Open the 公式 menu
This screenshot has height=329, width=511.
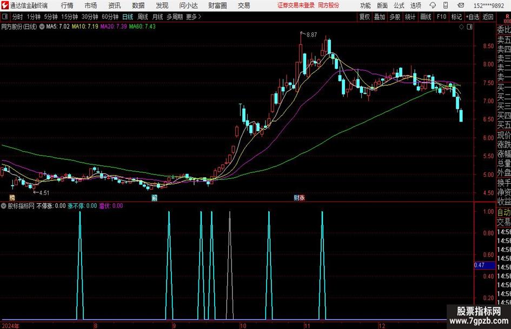pyautogui.click(x=399, y=5)
